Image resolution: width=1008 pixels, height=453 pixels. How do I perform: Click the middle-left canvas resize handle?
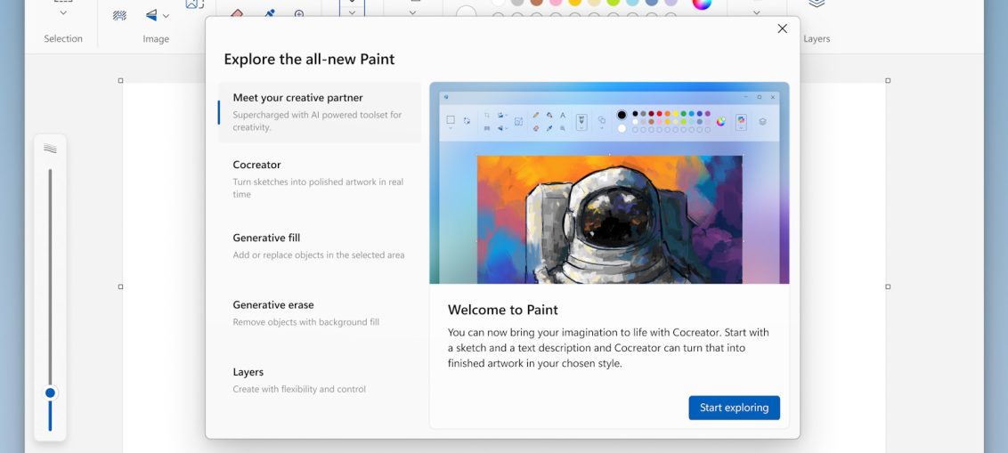[120, 287]
